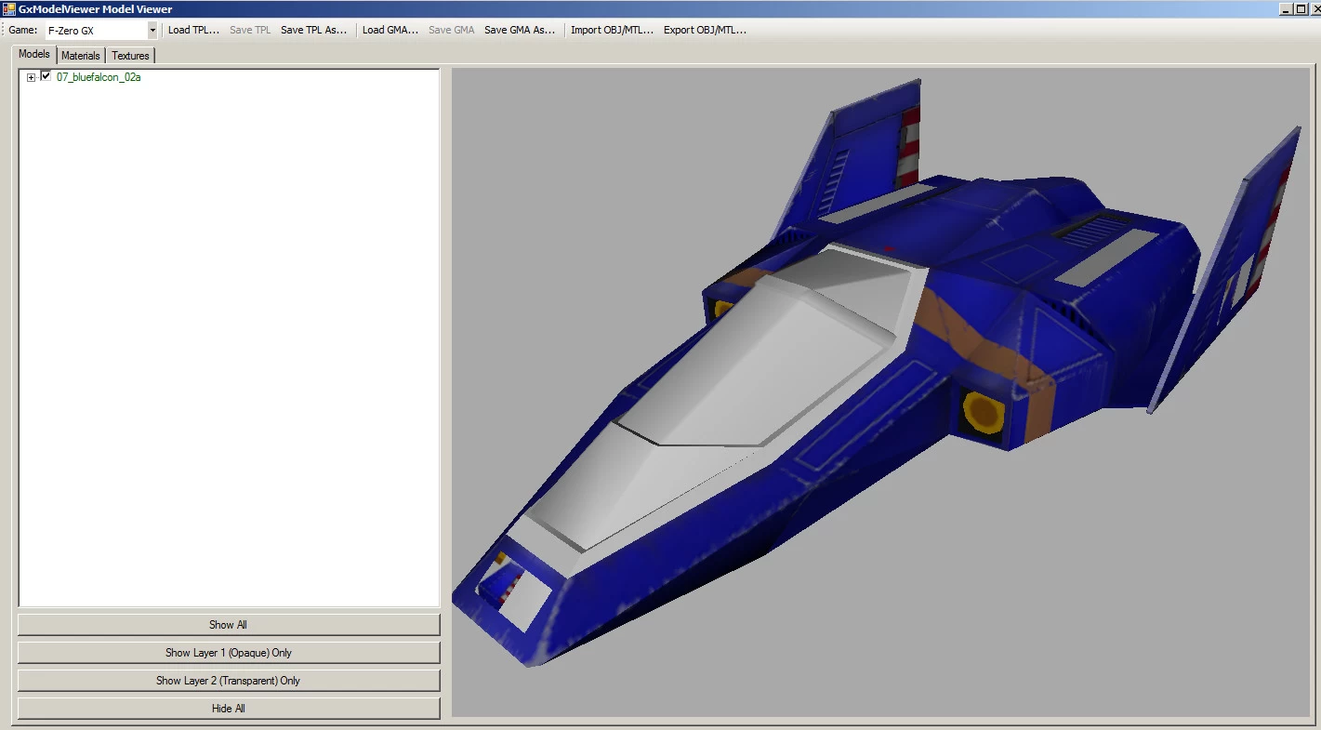1321x730 pixels.
Task: Close the GxModelViewer window
Action: click(x=1314, y=8)
